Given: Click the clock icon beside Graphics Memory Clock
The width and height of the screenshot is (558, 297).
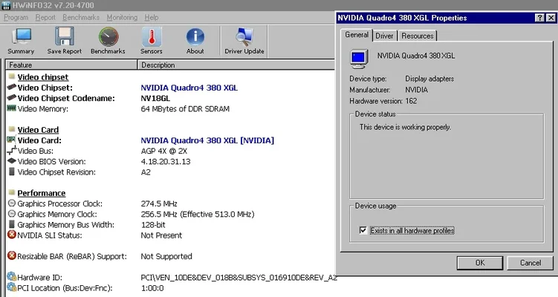Looking at the screenshot, I should pos(12,214).
